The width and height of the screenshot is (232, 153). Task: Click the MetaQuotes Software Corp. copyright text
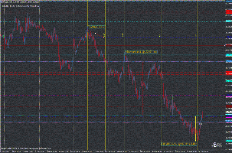pyautogui.click(x=26, y=148)
